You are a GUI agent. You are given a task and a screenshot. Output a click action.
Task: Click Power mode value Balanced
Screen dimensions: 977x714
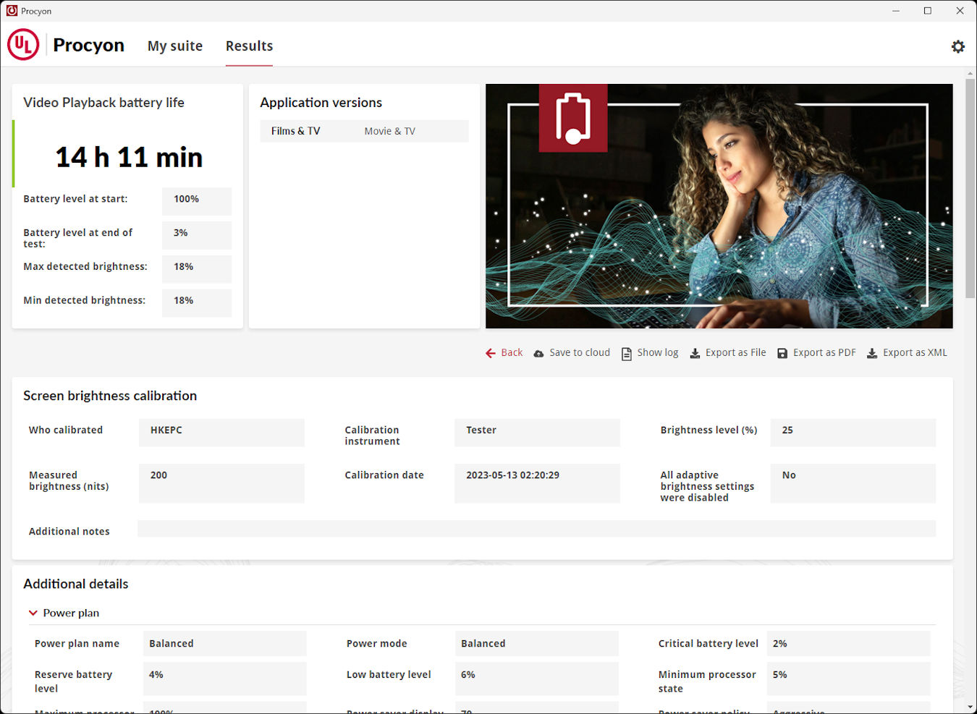(536, 643)
